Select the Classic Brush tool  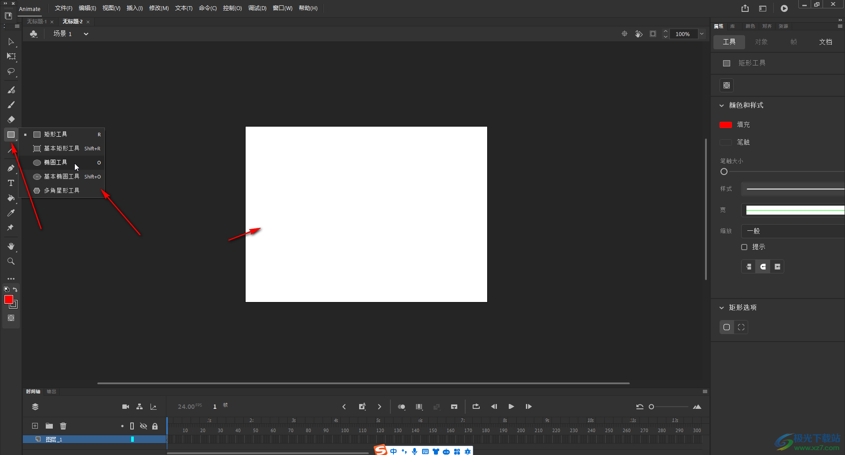(x=11, y=105)
